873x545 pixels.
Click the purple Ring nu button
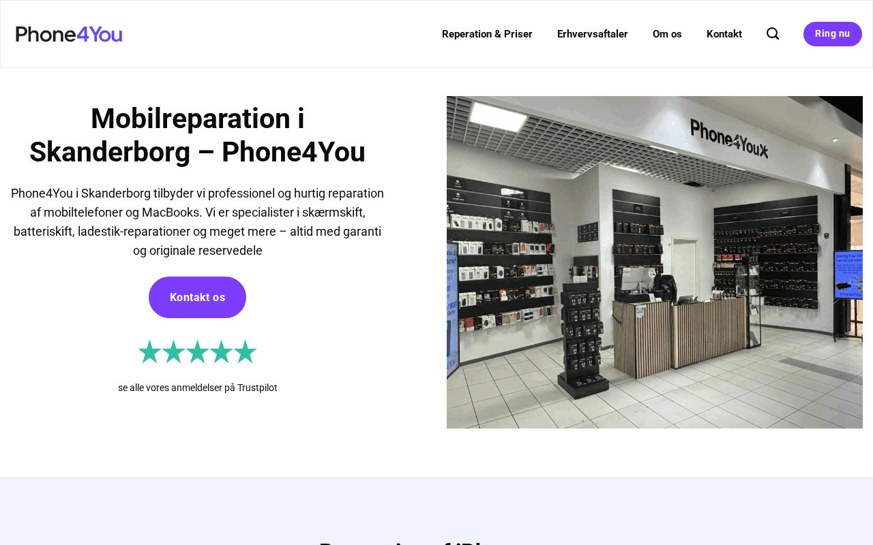pos(833,34)
